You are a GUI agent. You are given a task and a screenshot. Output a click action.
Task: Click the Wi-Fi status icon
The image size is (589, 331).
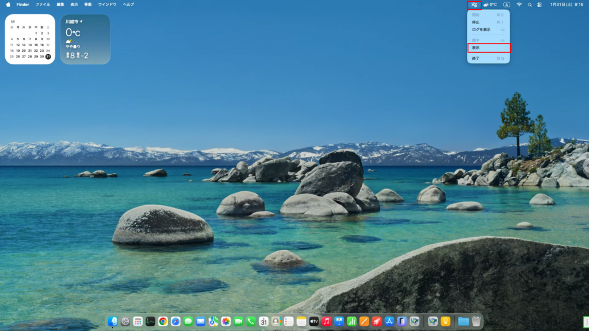click(519, 5)
